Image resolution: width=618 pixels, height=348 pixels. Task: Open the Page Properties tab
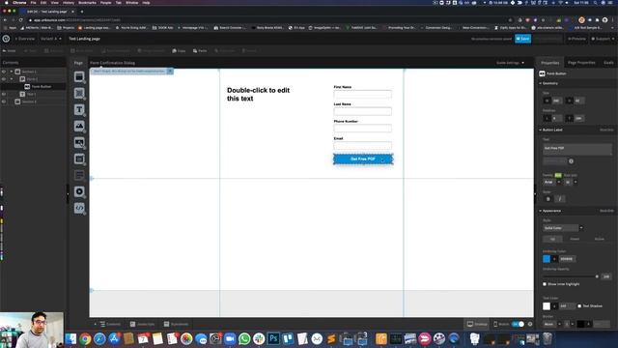581,63
